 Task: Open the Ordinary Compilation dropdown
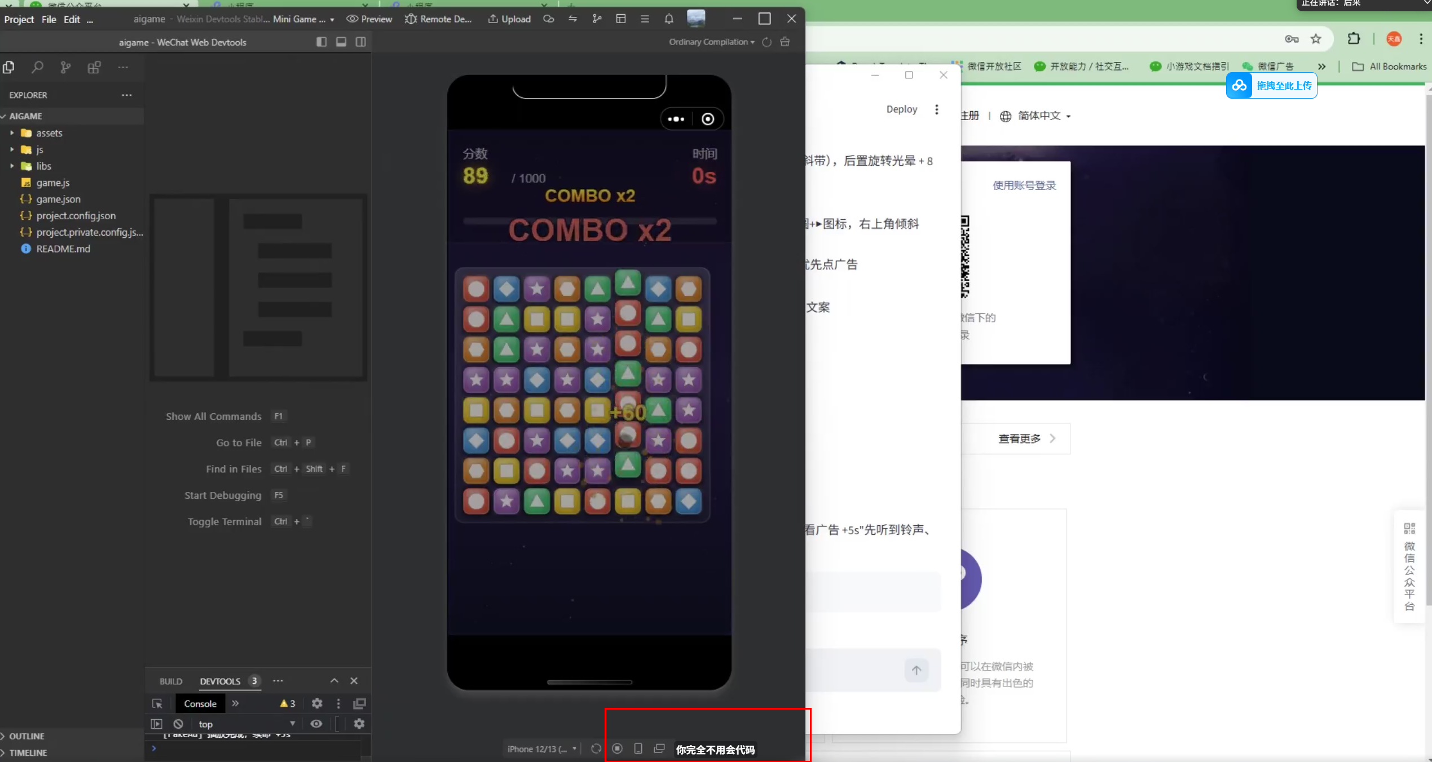coord(712,42)
